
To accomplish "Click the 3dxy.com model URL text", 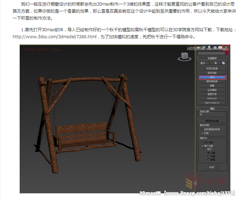I will [54, 37].
